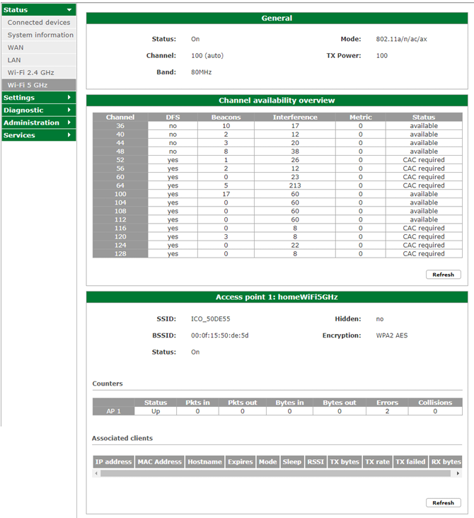This screenshot has width=474, height=518.
Task: Click the Errors value 2
Action: [387, 411]
